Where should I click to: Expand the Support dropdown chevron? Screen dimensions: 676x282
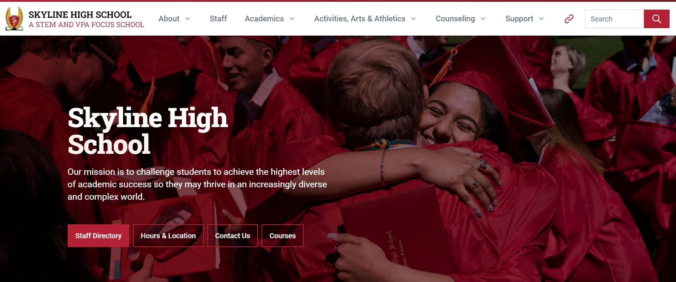[x=542, y=19]
